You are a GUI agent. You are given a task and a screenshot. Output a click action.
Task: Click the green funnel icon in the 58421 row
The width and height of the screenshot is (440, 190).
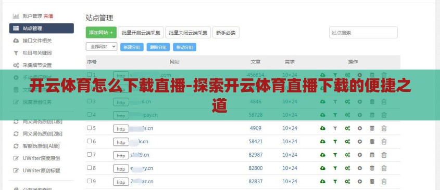(x=335, y=142)
